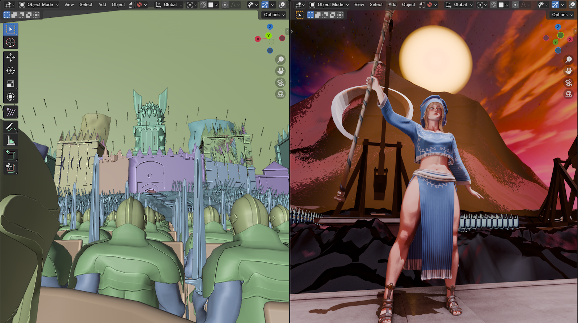The image size is (578, 323).
Task: Select the Scale tool
Action: click(10, 84)
